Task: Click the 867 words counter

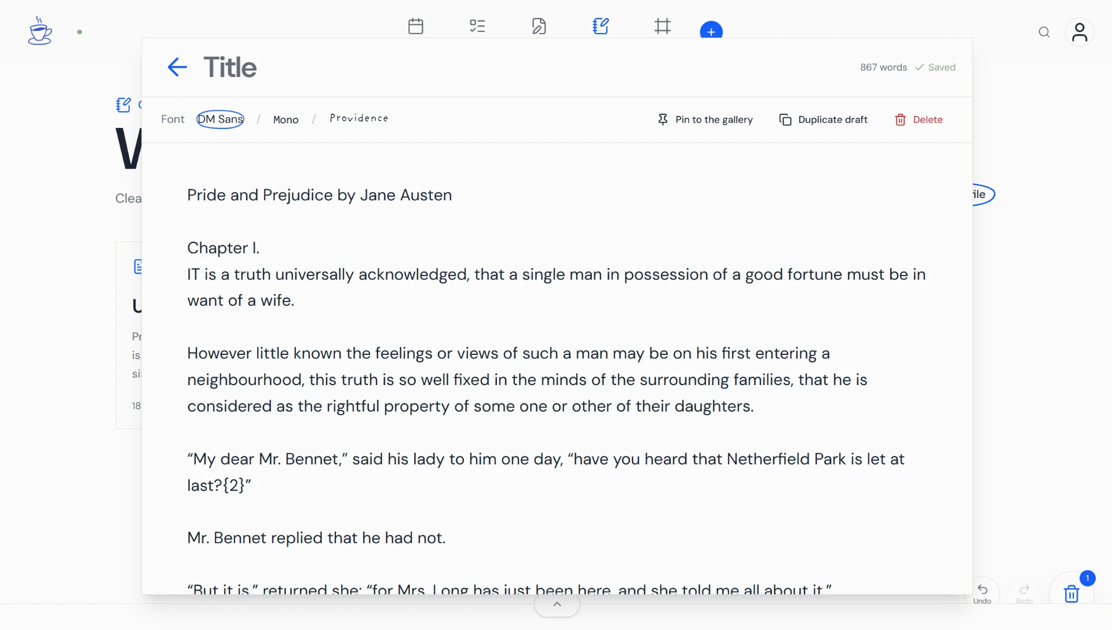Action: click(883, 67)
